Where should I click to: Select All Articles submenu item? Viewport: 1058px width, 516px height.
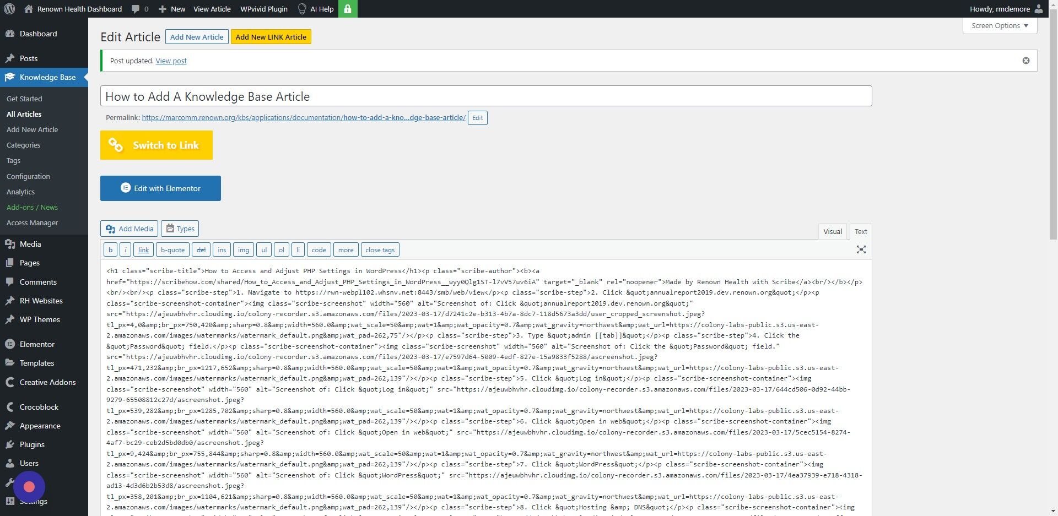pyautogui.click(x=24, y=114)
